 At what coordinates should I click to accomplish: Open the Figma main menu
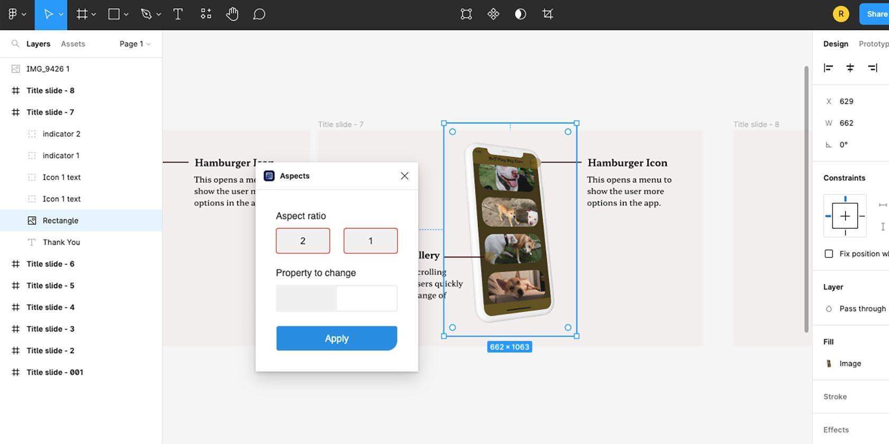coord(16,14)
